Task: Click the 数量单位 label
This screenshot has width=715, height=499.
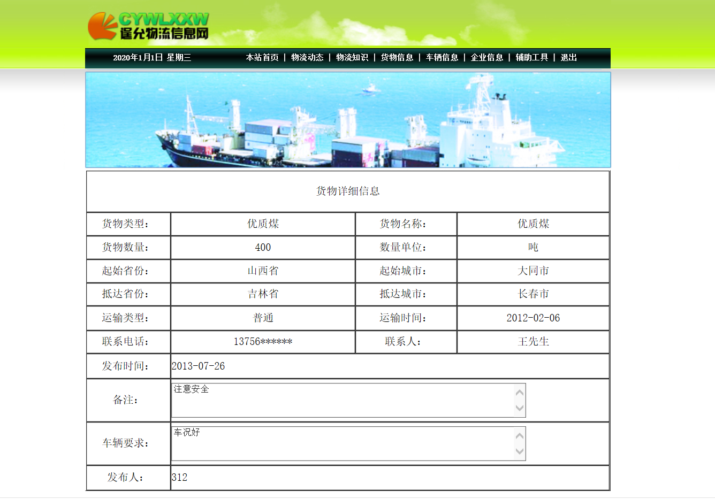Action: coord(404,247)
